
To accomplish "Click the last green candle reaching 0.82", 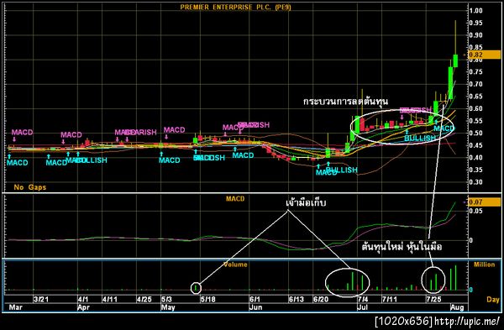I will point(455,60).
